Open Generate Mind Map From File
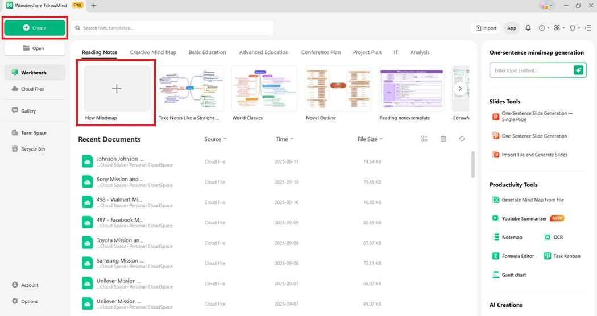597x316 pixels. point(528,199)
